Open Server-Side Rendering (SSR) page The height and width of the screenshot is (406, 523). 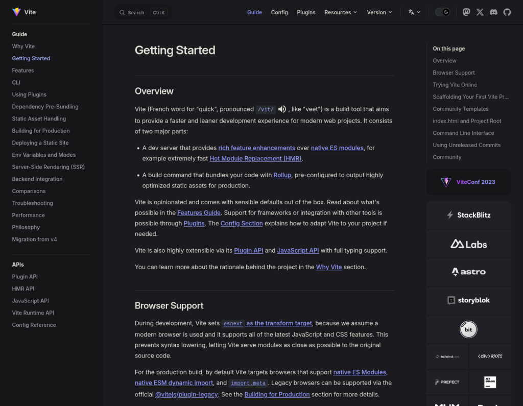click(49, 167)
